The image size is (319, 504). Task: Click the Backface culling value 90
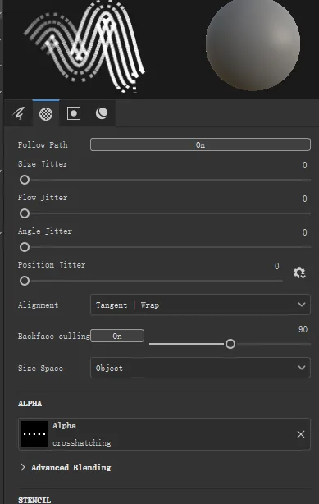coord(303,329)
